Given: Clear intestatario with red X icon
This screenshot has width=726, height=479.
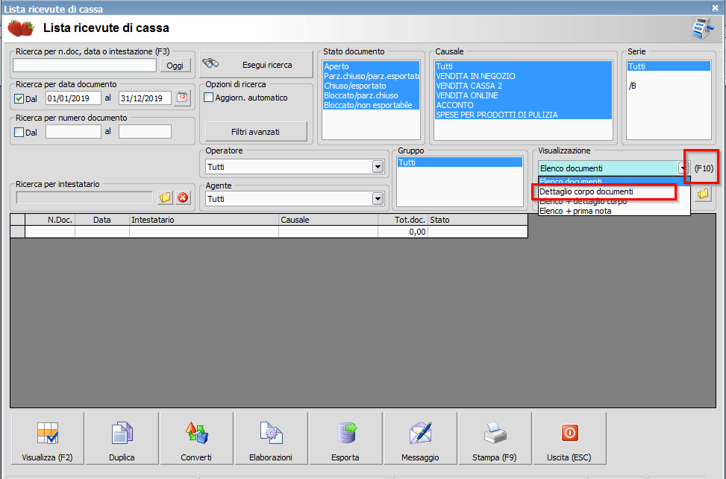Looking at the screenshot, I should (x=183, y=198).
